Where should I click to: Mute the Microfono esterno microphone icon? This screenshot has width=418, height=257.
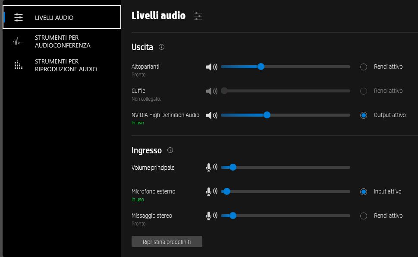click(x=211, y=191)
